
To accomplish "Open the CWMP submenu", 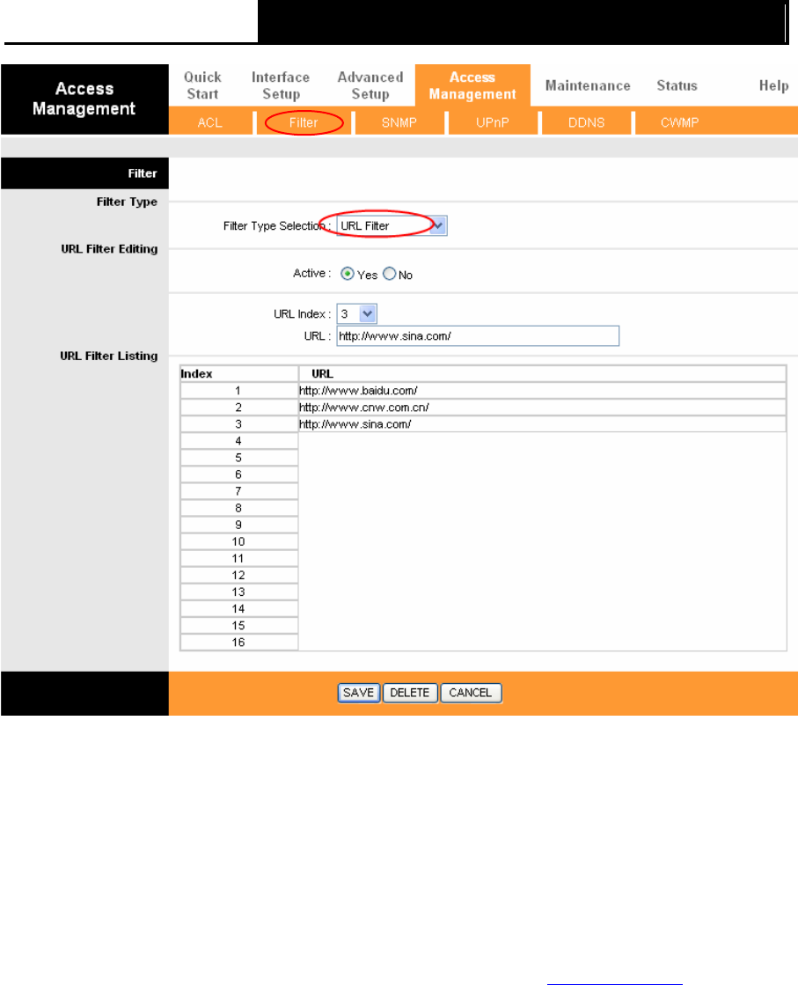I will click(679, 122).
